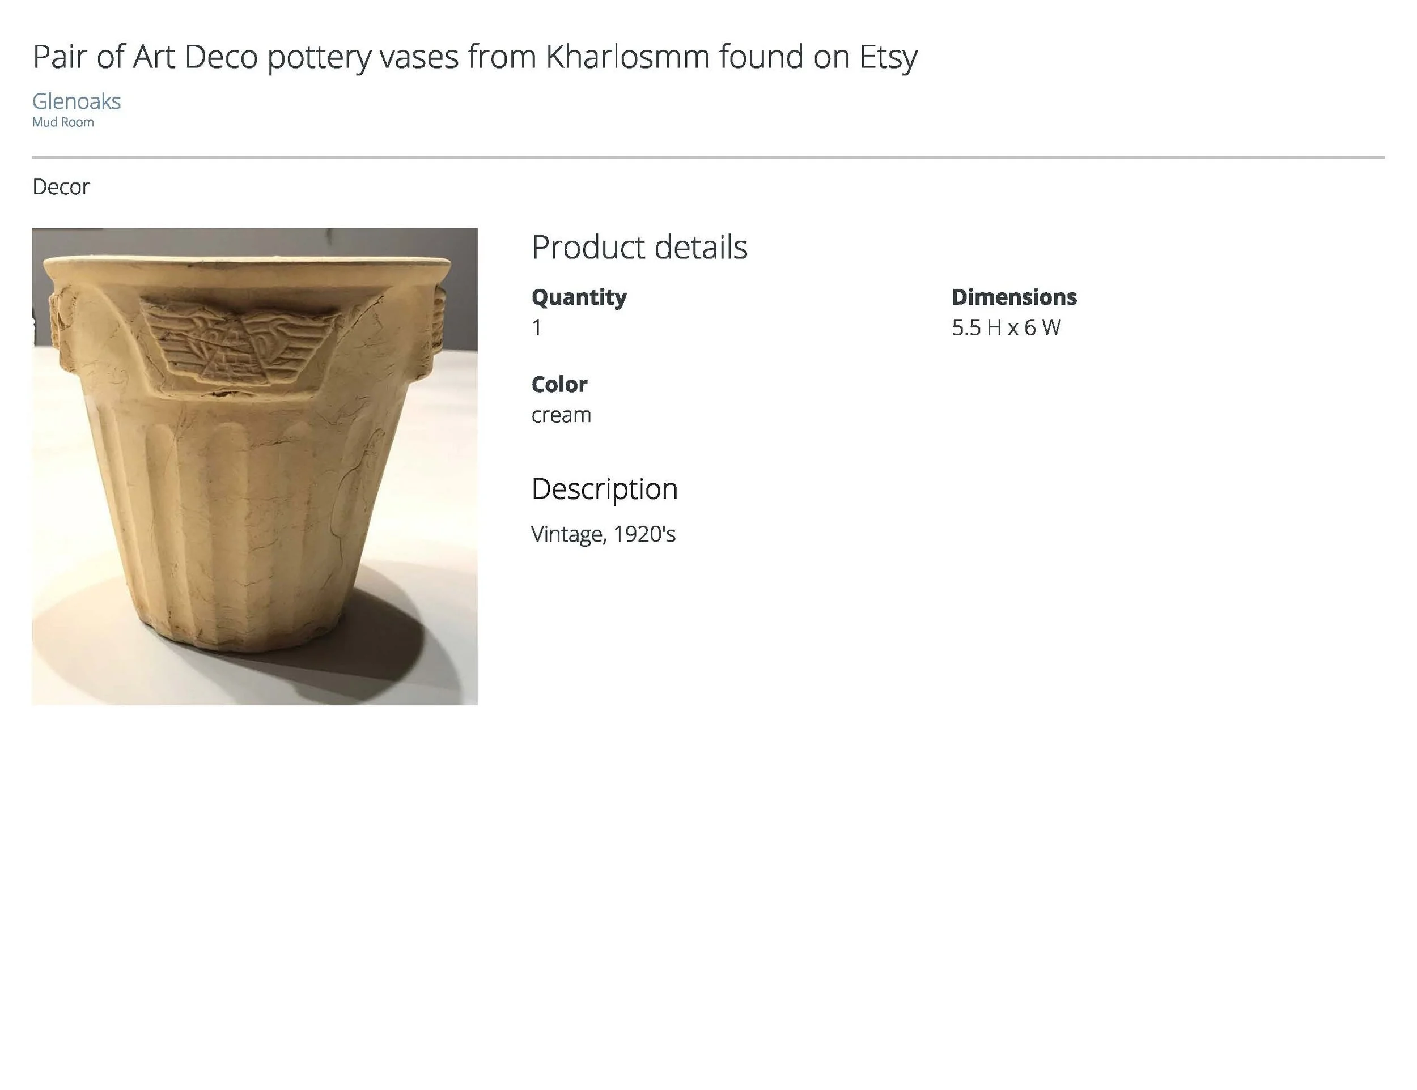Click the 5.5 H x 6 W value
This screenshot has height=1090, width=1417.
[1006, 327]
